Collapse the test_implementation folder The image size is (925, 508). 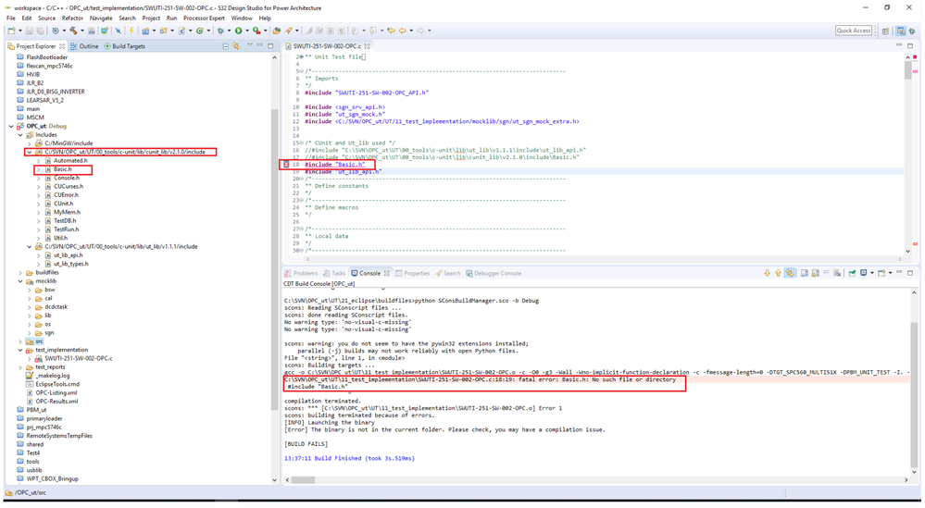20,350
